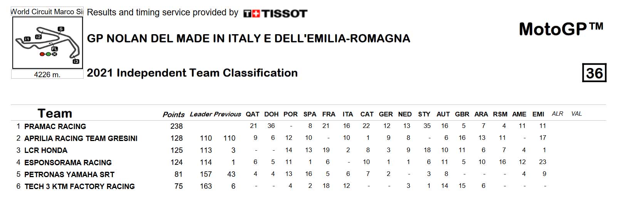Click TECH 3 KTM FACTORY RACING name
This screenshot has width=621, height=219.
[x=79, y=186]
